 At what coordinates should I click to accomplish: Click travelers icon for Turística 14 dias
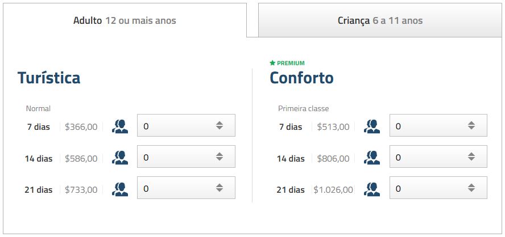[x=120, y=158]
